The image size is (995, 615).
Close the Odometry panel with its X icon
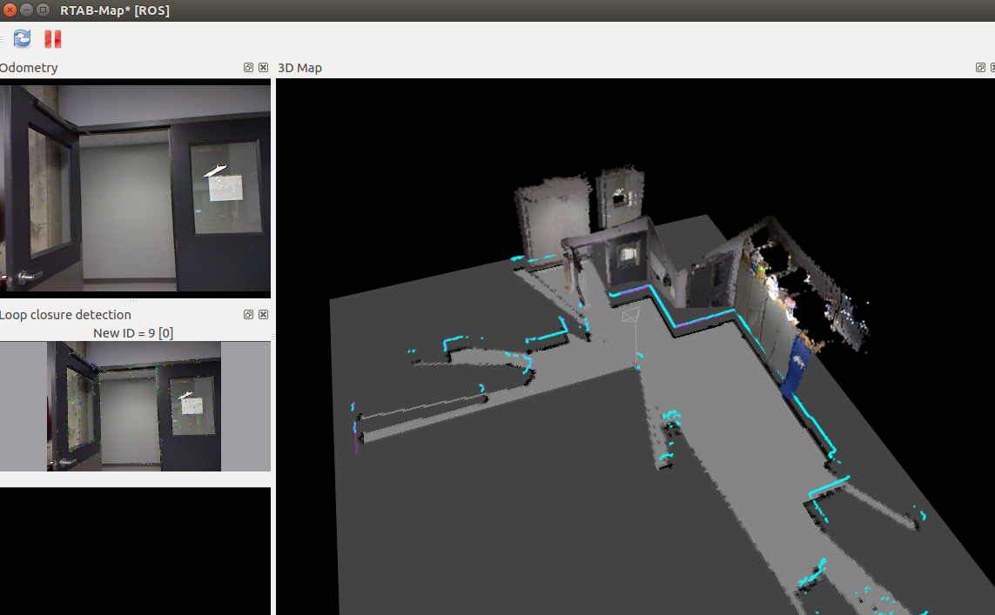coord(263,67)
